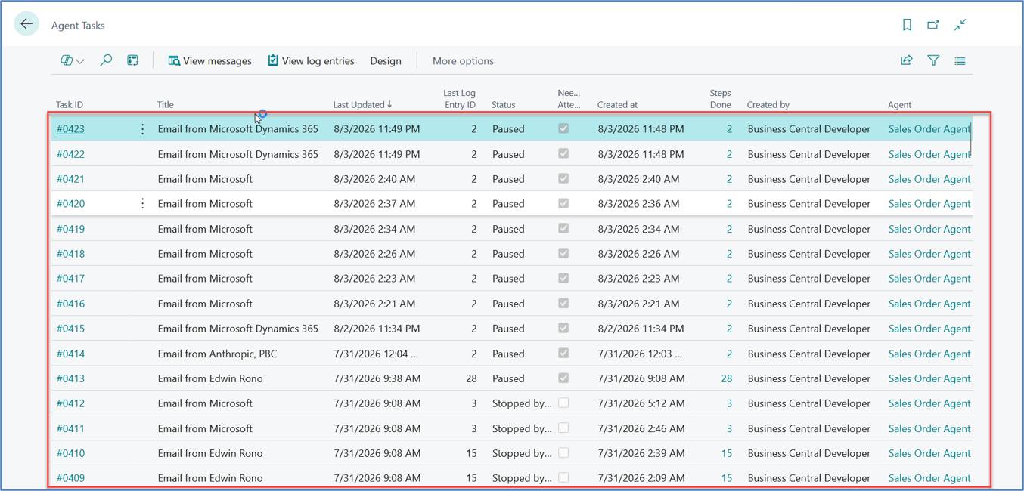This screenshot has width=1024, height=491.
Task: Click the Last Updated column header
Action: point(362,104)
